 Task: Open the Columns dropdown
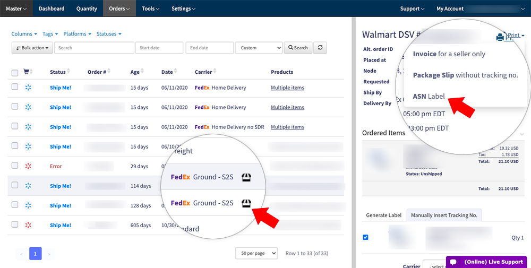(x=24, y=34)
